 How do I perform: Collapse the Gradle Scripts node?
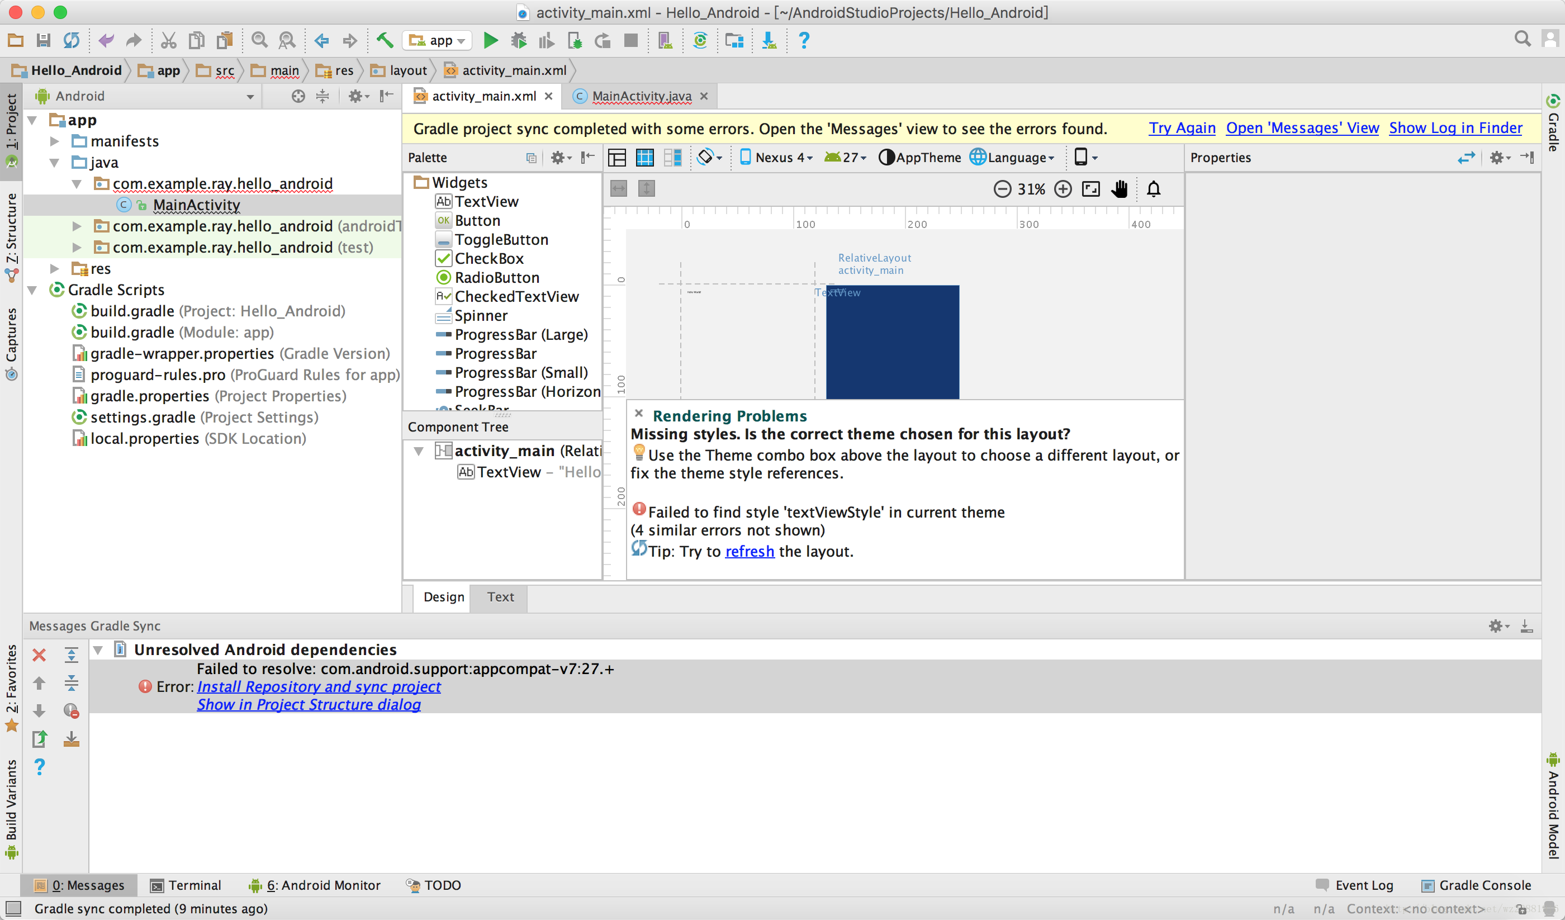32,290
